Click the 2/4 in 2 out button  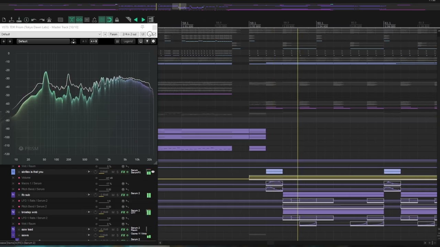click(x=130, y=34)
